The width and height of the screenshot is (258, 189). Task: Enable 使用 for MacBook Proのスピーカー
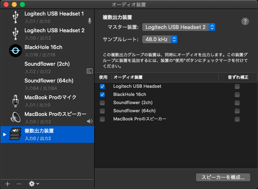click(x=102, y=119)
